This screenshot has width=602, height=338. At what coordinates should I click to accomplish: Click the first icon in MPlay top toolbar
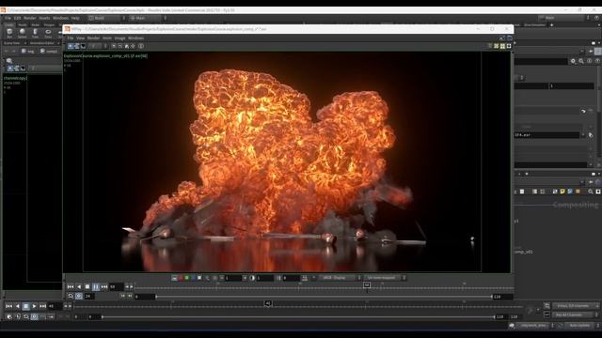71,46
